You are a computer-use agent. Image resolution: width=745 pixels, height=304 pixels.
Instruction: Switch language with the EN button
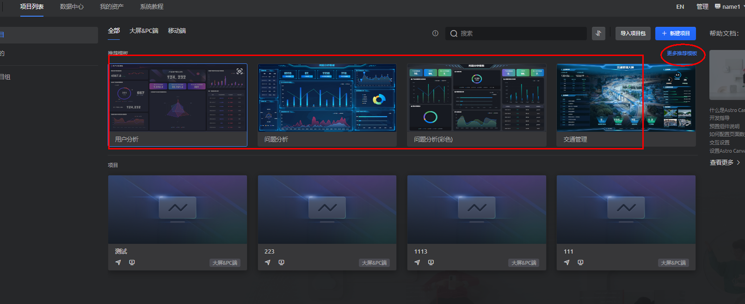(x=680, y=6)
